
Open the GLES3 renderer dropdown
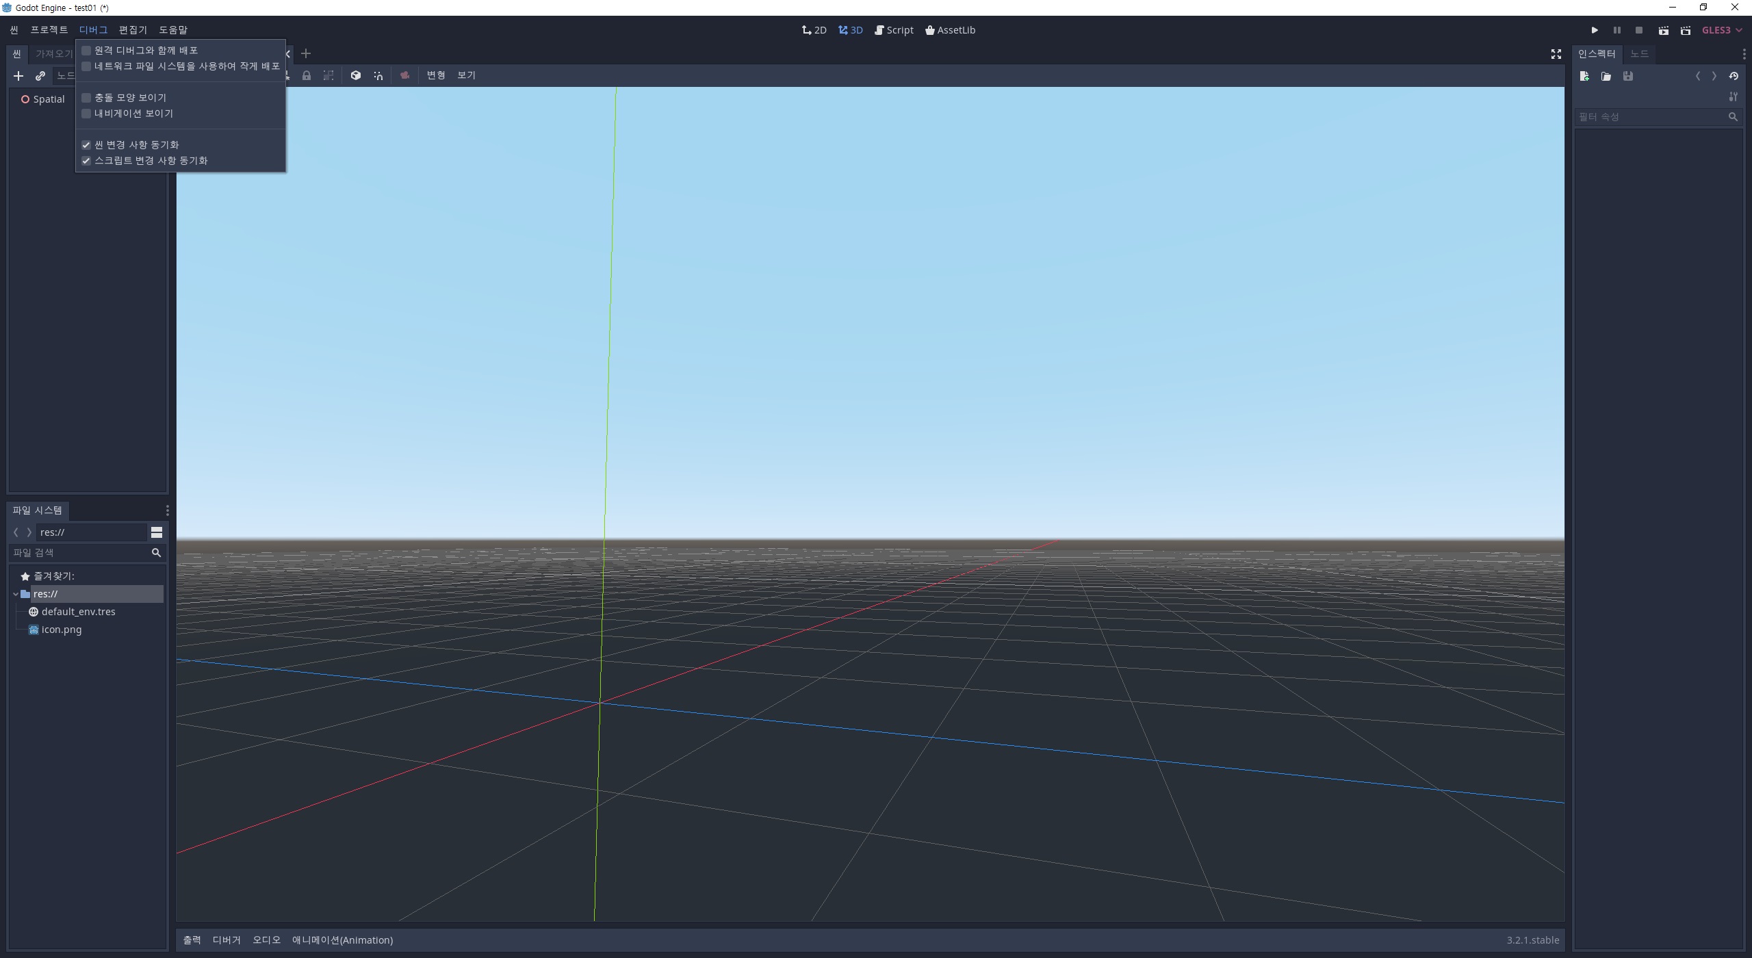(x=1722, y=30)
